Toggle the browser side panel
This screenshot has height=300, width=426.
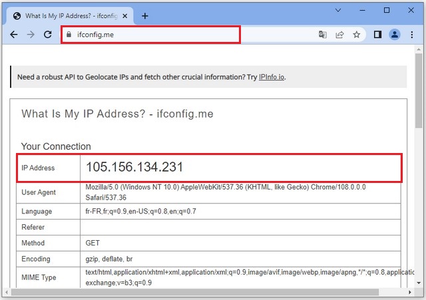coord(377,35)
